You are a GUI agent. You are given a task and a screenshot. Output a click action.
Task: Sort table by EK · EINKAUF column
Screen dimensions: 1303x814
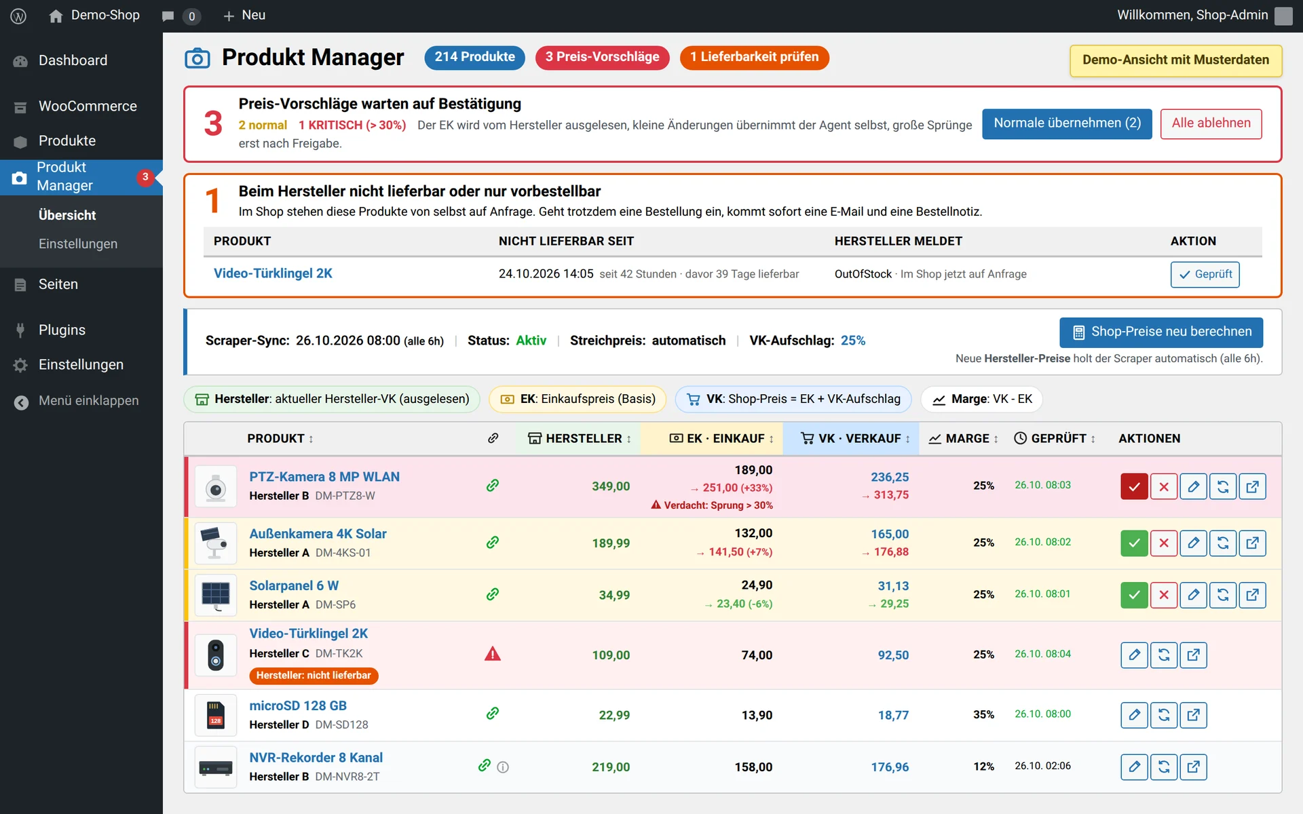(x=721, y=438)
